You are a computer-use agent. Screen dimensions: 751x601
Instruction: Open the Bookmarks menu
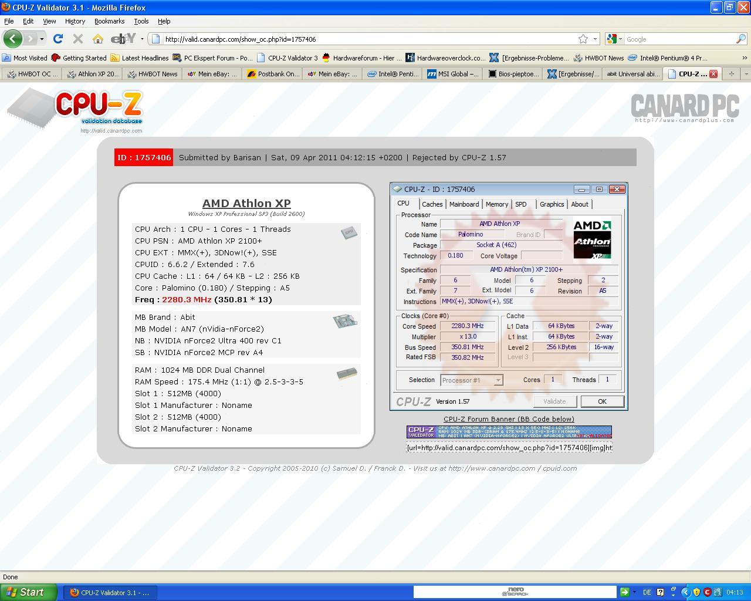coord(109,21)
